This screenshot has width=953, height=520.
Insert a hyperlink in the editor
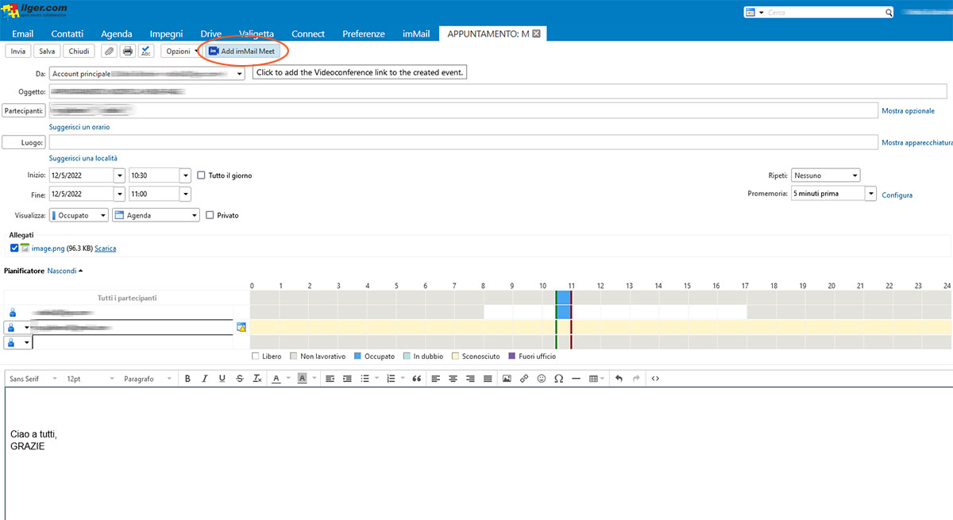[x=524, y=379]
